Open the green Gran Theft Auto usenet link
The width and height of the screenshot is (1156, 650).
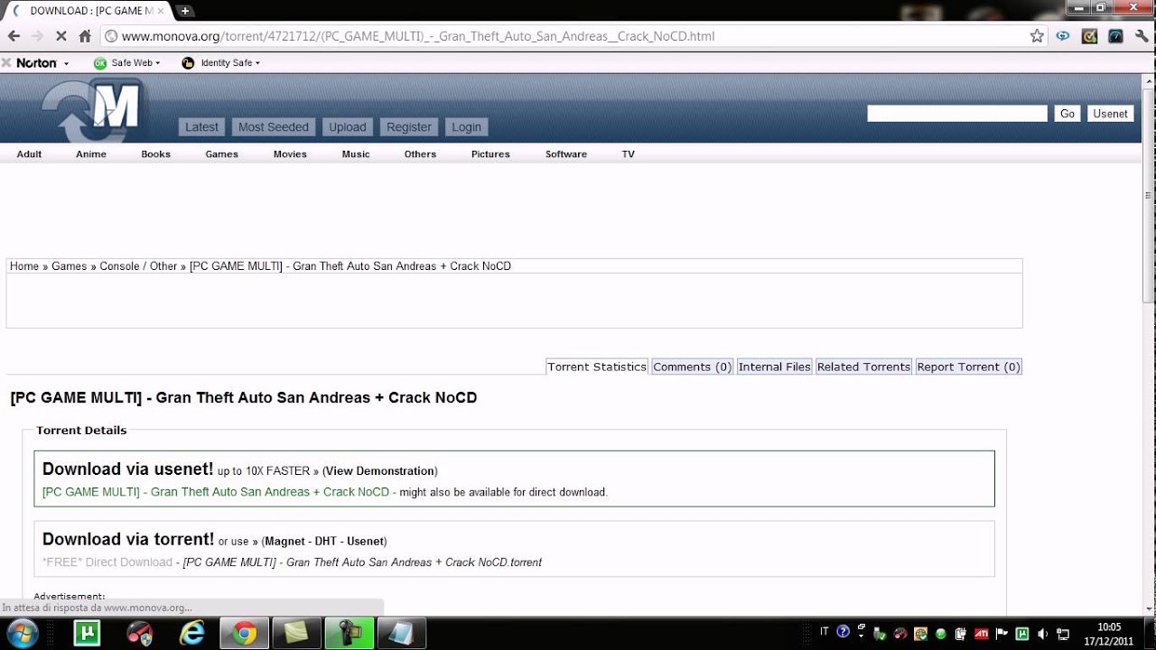(216, 492)
